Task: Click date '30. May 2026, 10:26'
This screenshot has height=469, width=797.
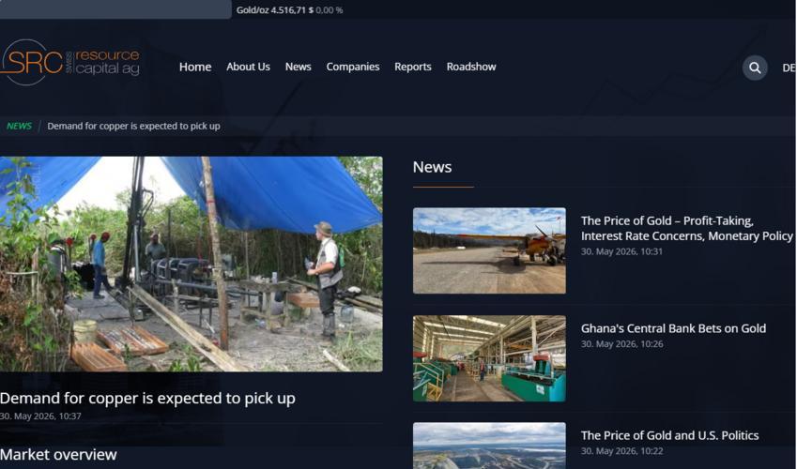Action: point(621,344)
